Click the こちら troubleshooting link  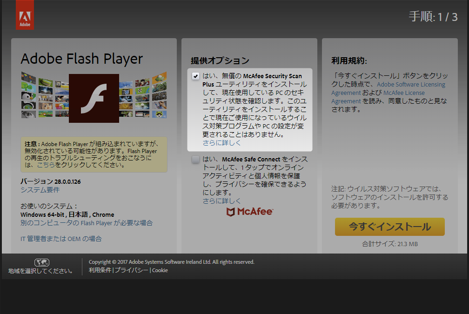click(46, 165)
